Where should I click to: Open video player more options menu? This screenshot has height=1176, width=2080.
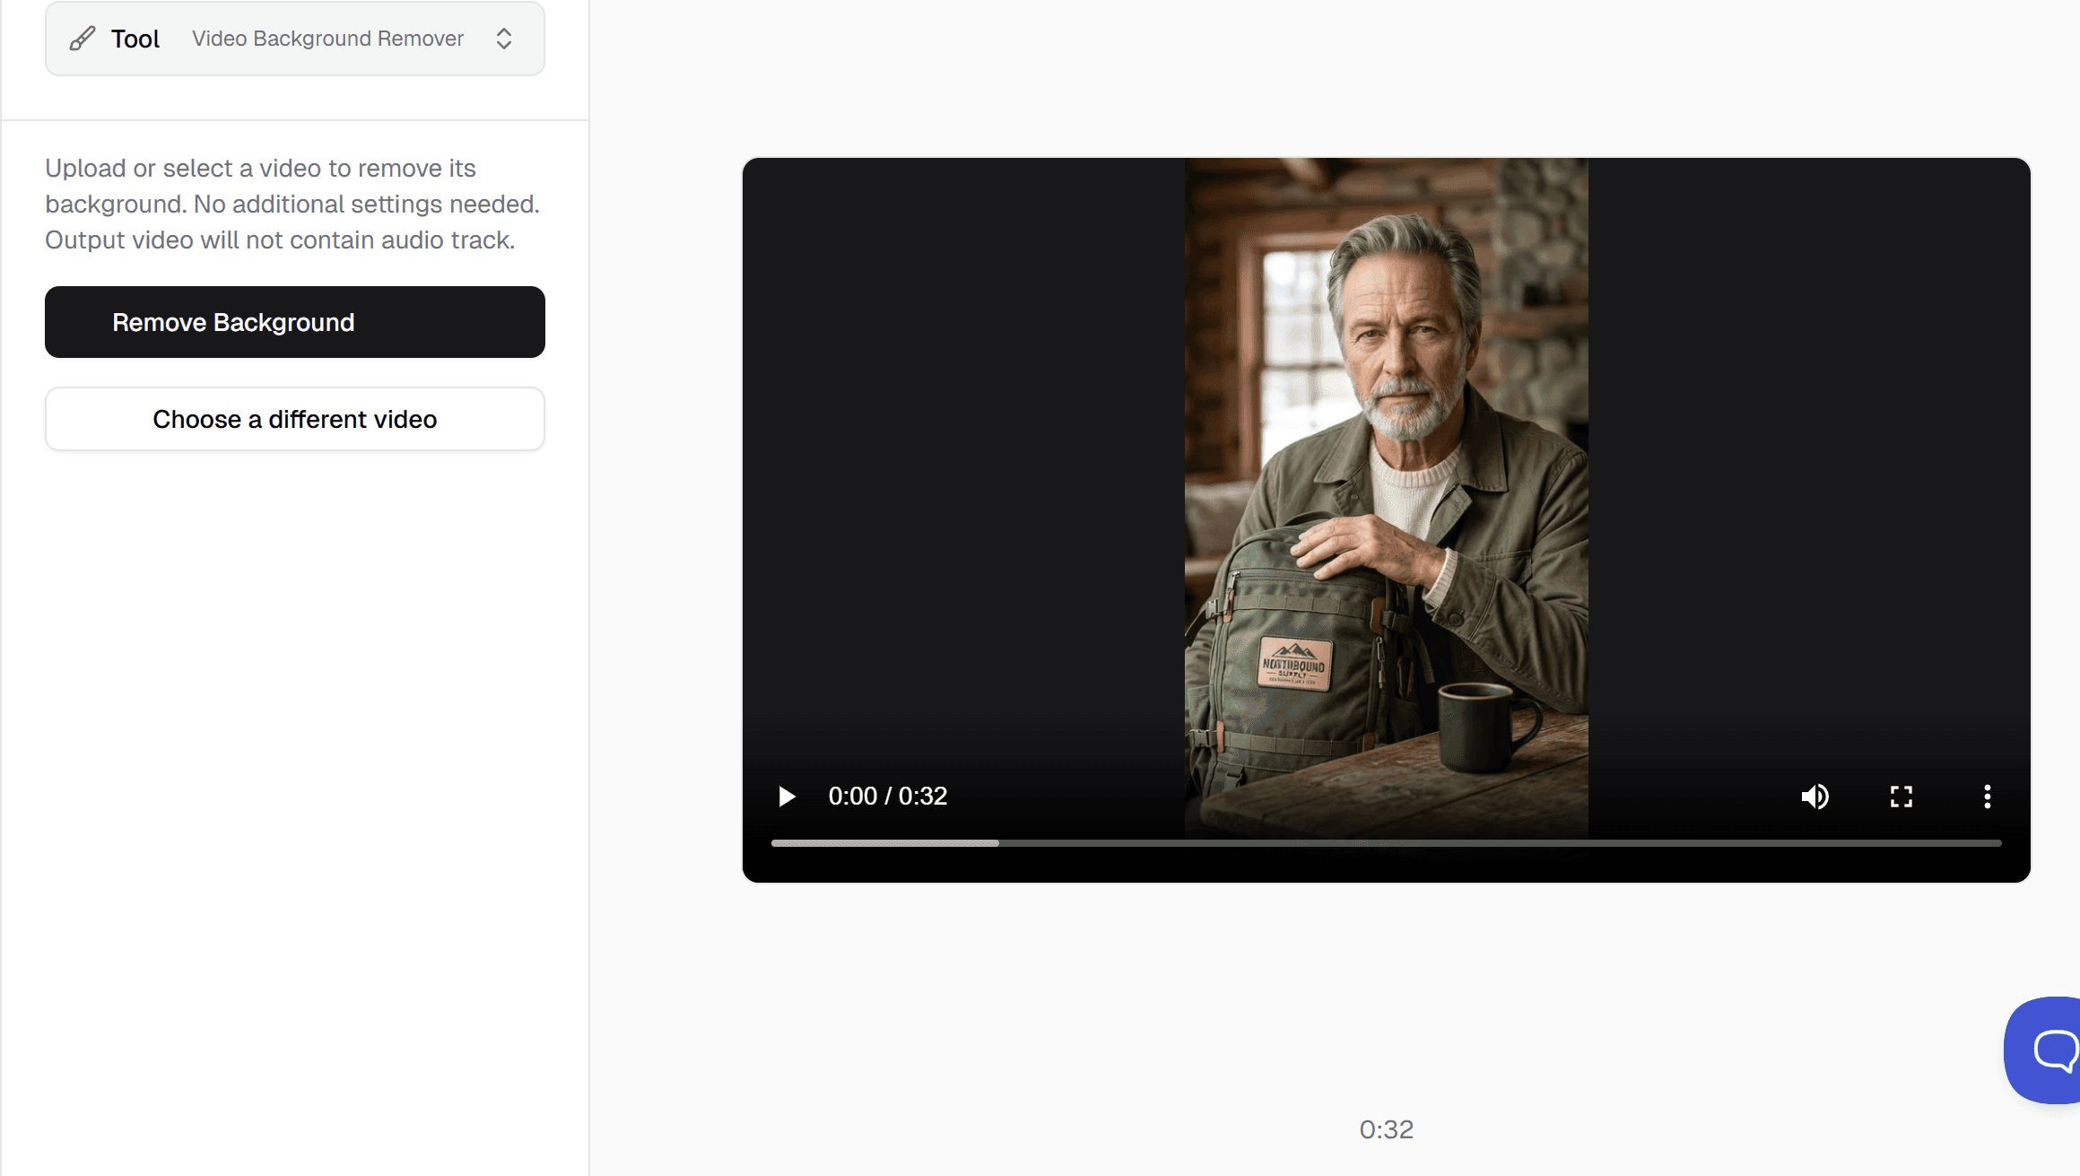(x=1987, y=797)
